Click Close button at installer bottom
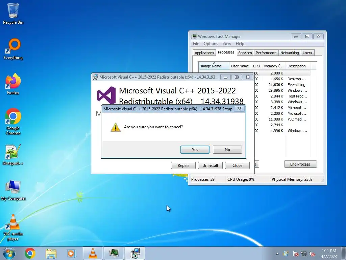 pos(237,165)
